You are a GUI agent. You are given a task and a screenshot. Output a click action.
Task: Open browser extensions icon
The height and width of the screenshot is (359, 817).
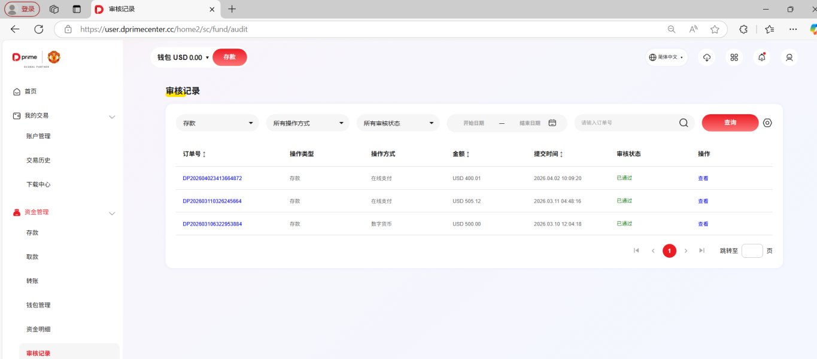(x=743, y=29)
